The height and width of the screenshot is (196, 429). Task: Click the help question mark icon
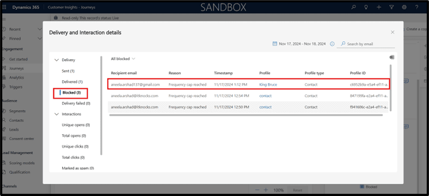coord(416,8)
